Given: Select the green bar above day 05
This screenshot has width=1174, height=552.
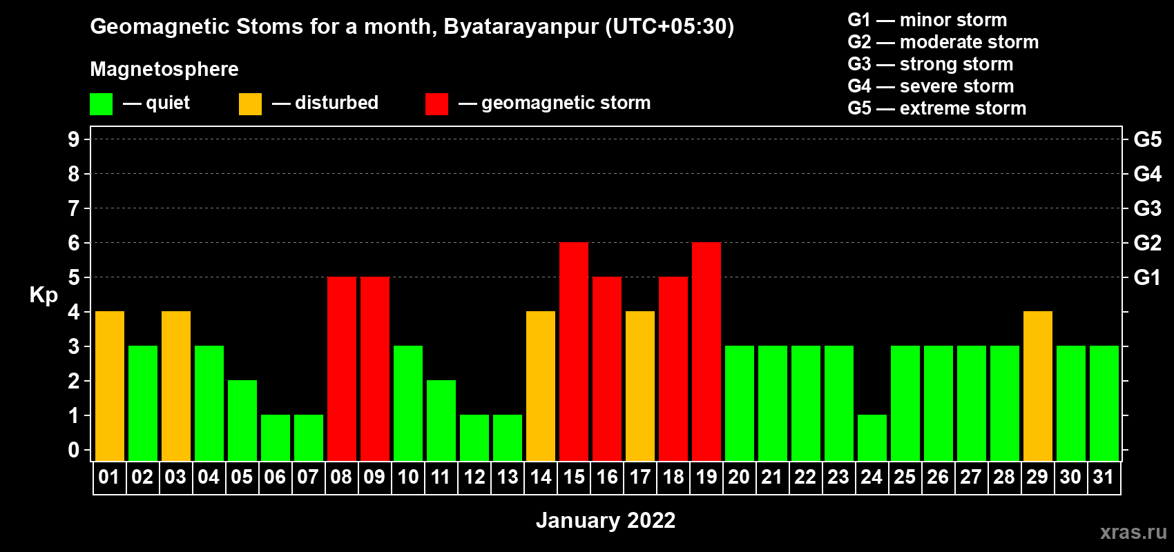Looking at the screenshot, I should 242,421.
